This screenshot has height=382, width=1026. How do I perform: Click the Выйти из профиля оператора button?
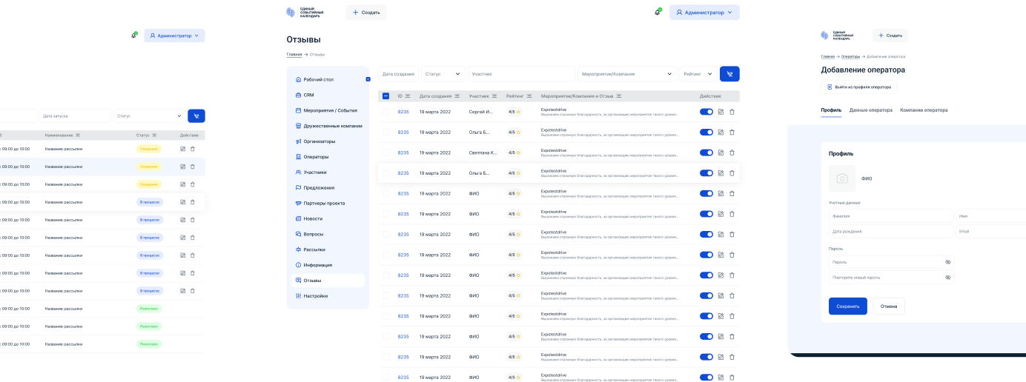(858, 87)
